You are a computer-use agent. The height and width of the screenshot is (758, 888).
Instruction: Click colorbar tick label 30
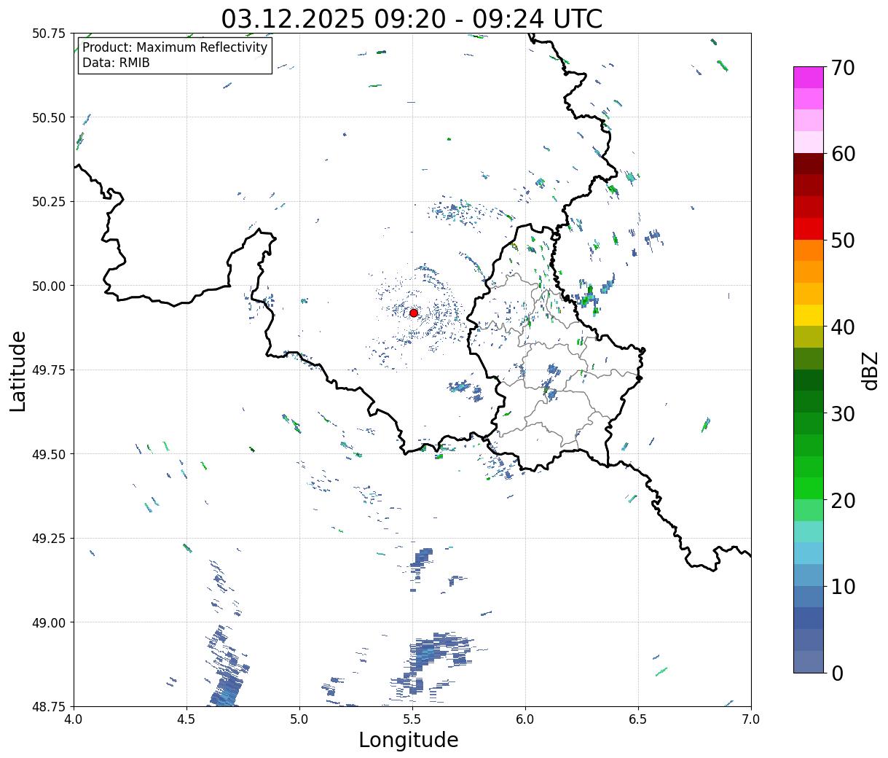coord(842,413)
